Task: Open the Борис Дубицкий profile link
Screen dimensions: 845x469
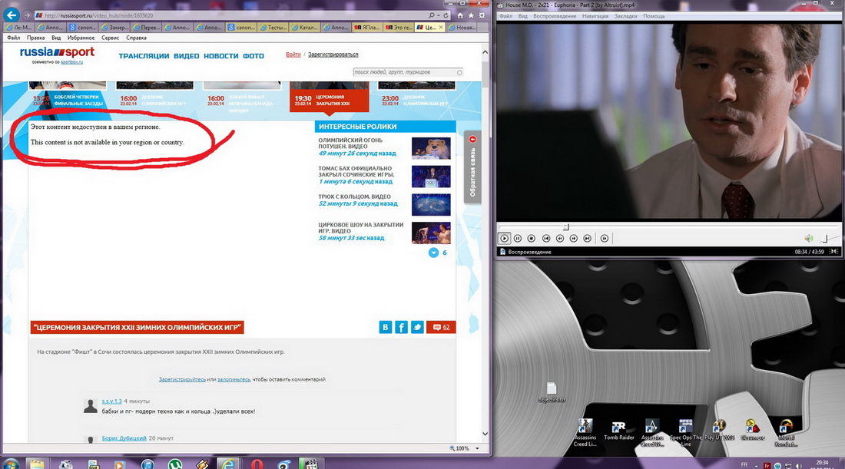Action: (x=124, y=438)
